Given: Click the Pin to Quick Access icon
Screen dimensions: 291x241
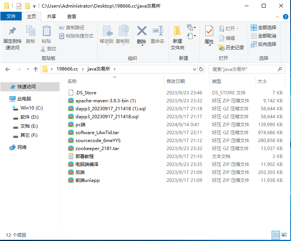Looking at the screenshot, I should tap(12, 32).
